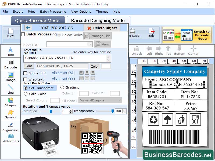Click the New document icon
Screen dimensions: 215x161
pyautogui.click(x=10, y=33)
